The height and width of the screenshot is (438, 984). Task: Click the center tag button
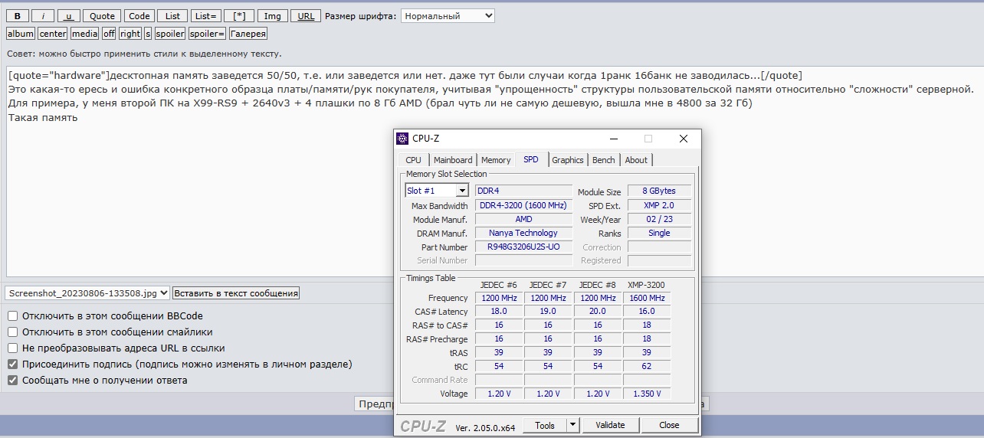coord(53,34)
